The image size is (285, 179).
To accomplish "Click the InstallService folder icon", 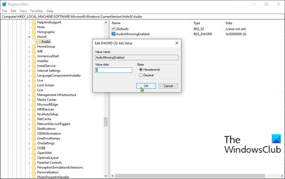I will [34, 66].
